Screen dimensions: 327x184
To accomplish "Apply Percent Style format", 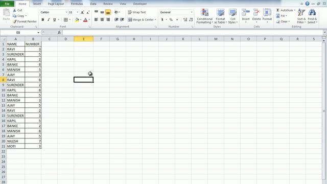I will click(171, 19).
